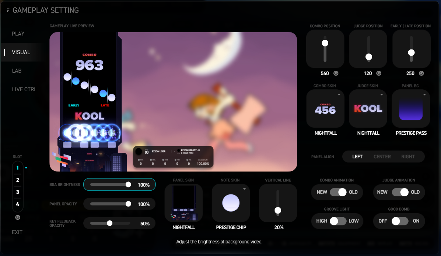Click the Prestige Chip note skin icon
Viewport: 441px width, 256px height.
point(231,203)
